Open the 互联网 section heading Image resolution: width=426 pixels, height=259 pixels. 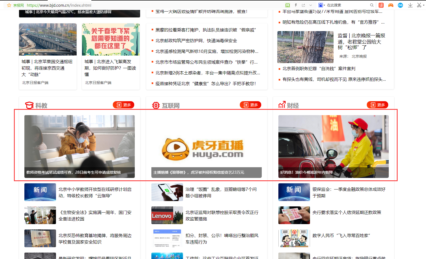[171, 105]
